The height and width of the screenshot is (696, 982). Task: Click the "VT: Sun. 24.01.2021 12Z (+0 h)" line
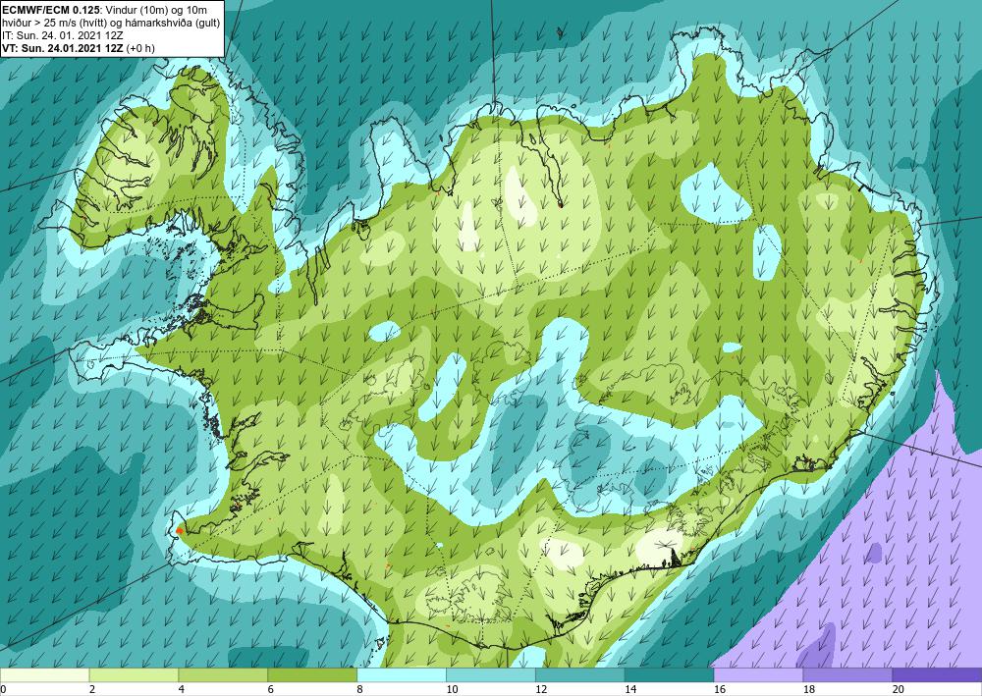(x=79, y=47)
